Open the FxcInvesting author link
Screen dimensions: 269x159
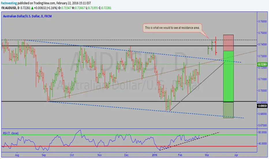pyautogui.click(x=9, y=3)
